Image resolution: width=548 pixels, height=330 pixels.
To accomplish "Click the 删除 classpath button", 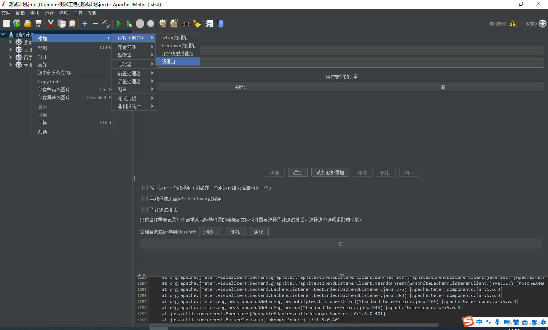I will (235, 232).
